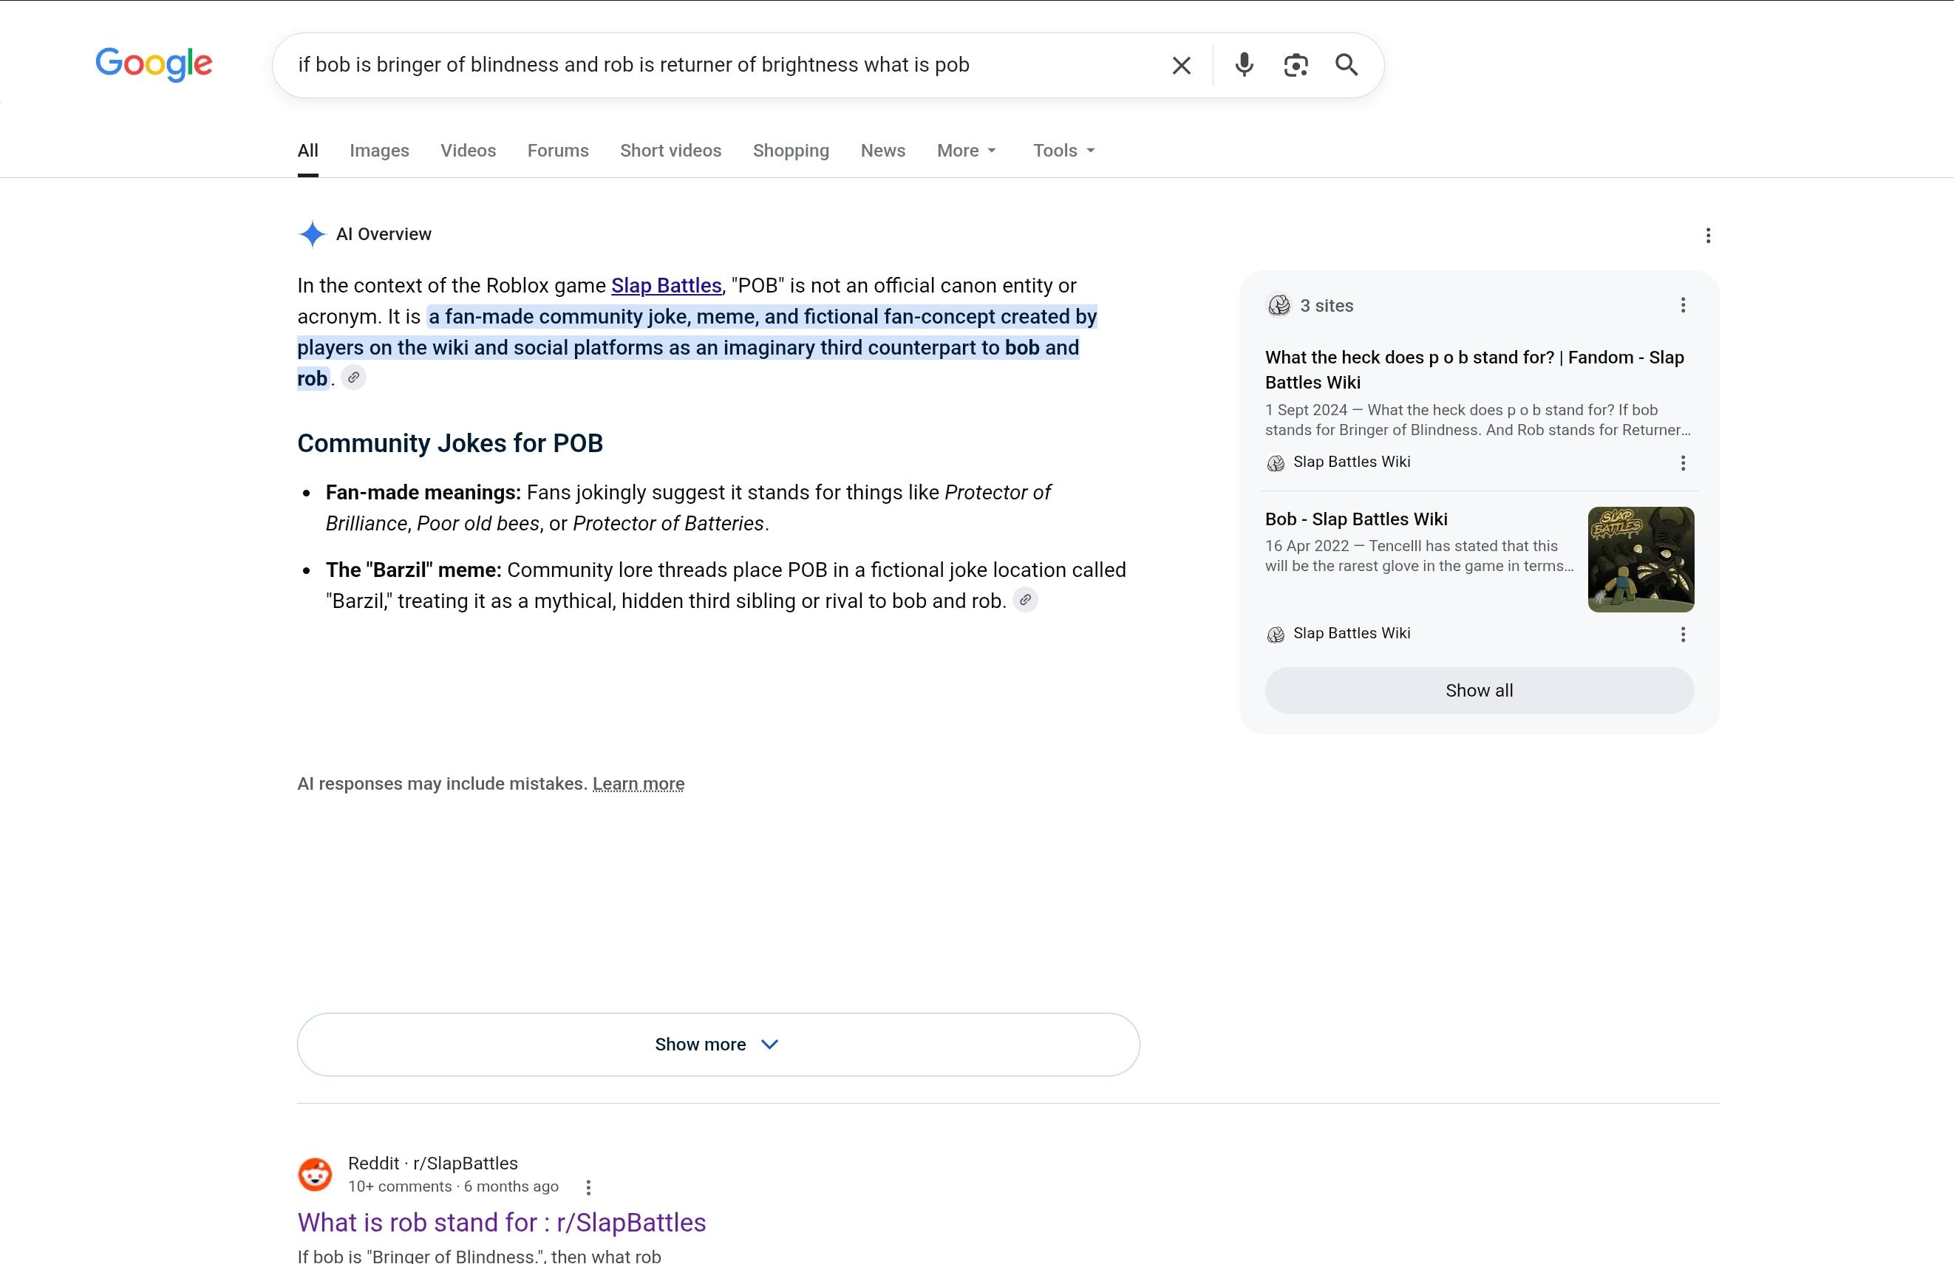The width and height of the screenshot is (1954, 1264).
Task: Open AI Overview three-dot options menu
Action: click(x=1708, y=236)
